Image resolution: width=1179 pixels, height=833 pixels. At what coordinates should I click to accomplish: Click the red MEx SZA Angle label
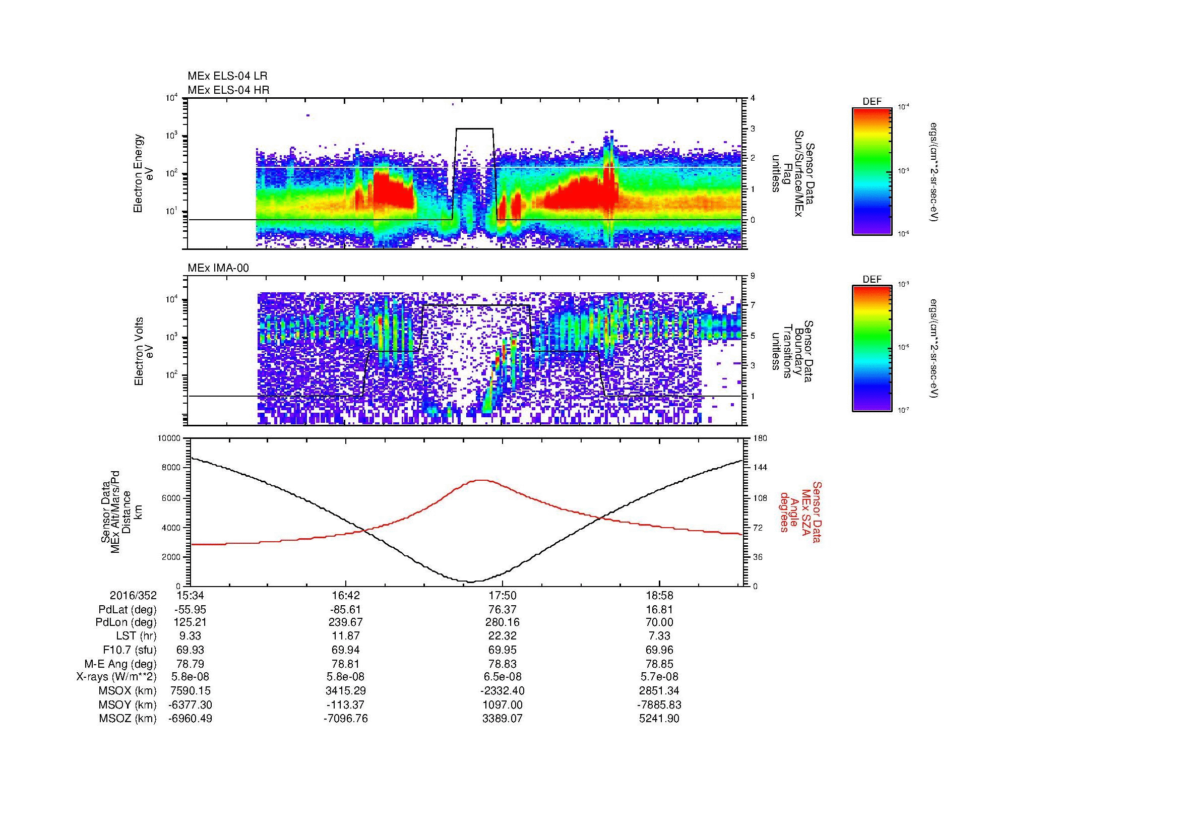tap(800, 512)
